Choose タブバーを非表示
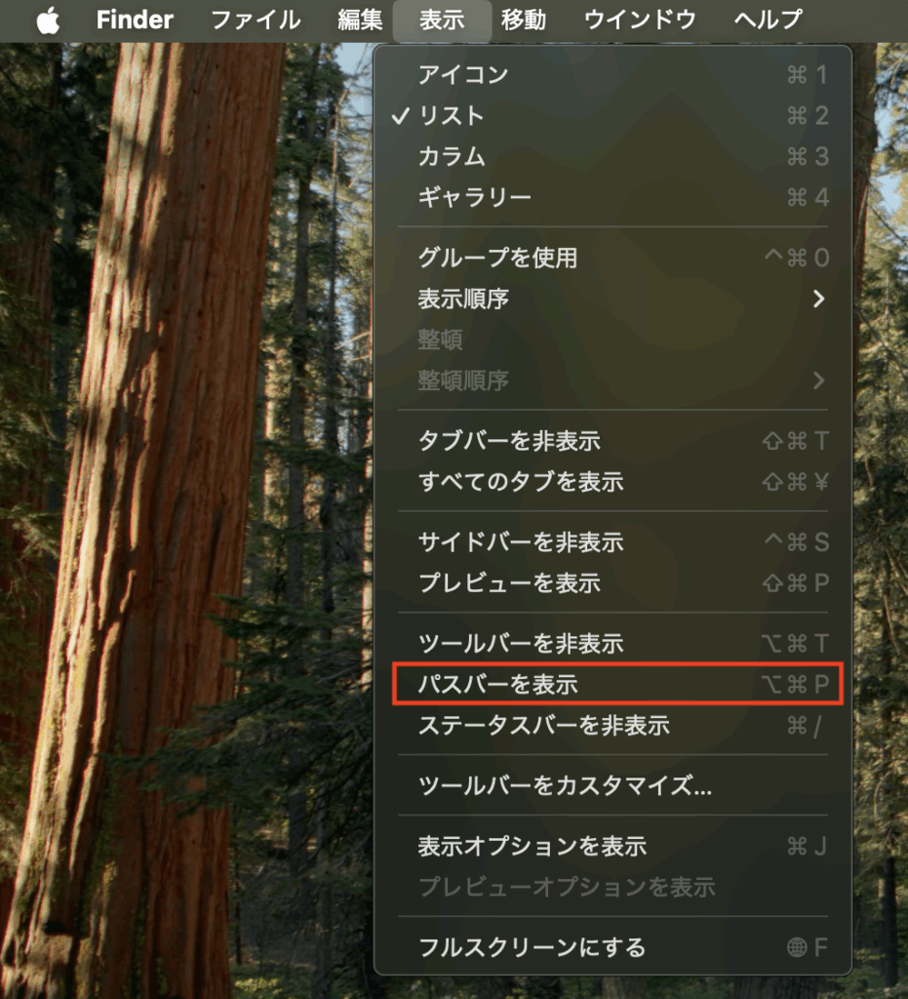 (612, 440)
